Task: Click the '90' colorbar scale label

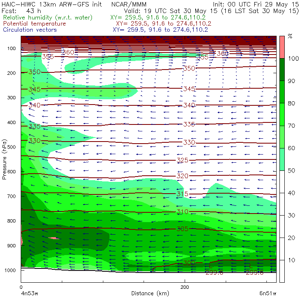Action: (292, 81)
